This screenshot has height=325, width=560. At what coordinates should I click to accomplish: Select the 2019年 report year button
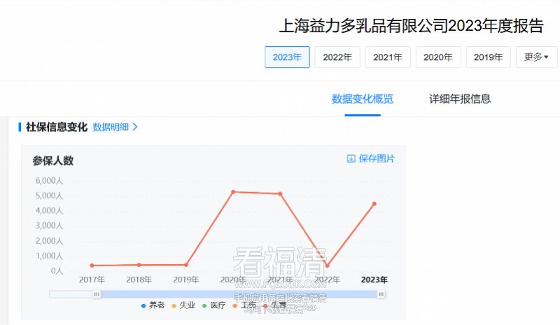pos(489,57)
